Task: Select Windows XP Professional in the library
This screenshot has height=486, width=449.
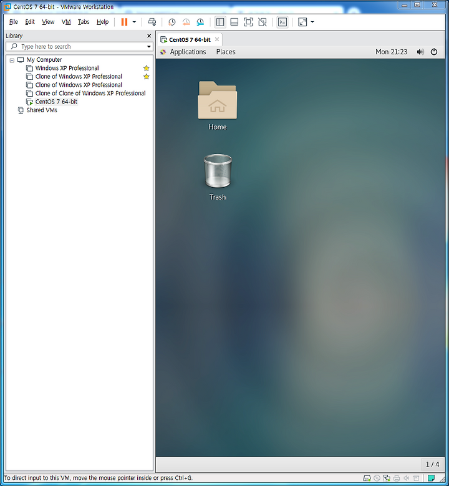Action: click(67, 68)
